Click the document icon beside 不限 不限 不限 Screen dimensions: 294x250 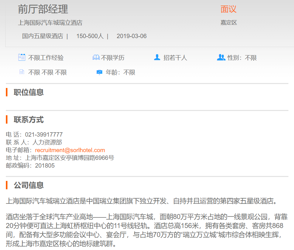(22, 72)
